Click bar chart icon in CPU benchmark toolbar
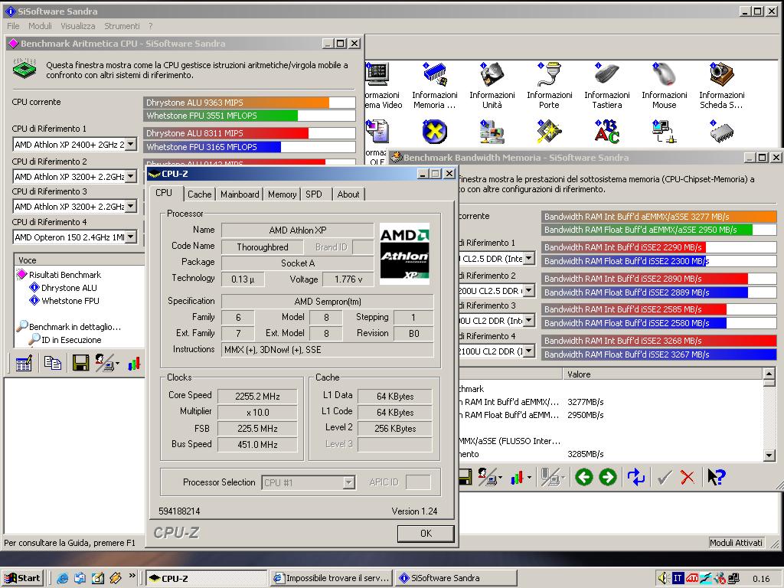Screen dimensions: 784x588 tap(133, 363)
